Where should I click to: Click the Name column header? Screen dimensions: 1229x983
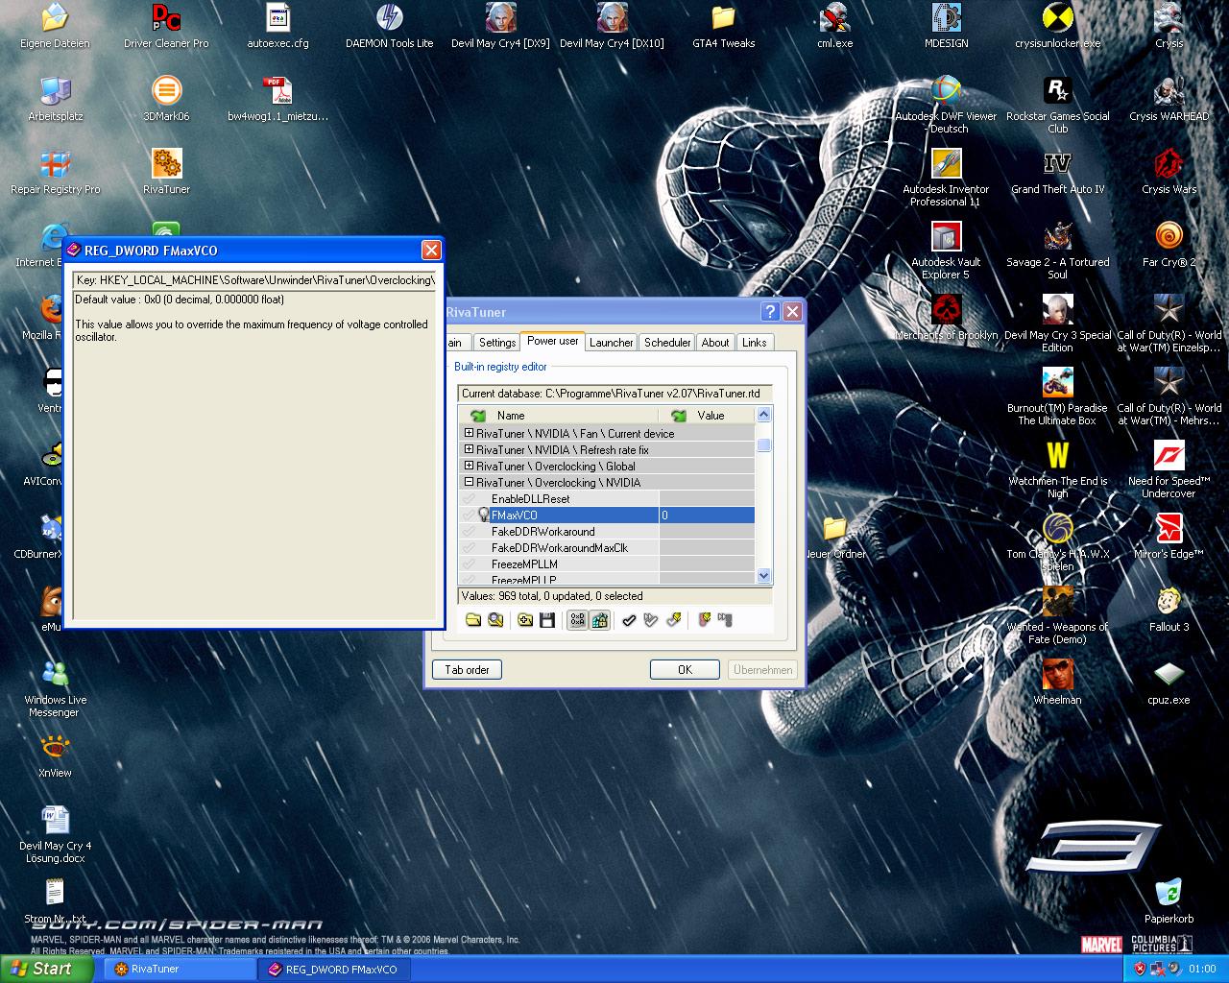pos(559,416)
